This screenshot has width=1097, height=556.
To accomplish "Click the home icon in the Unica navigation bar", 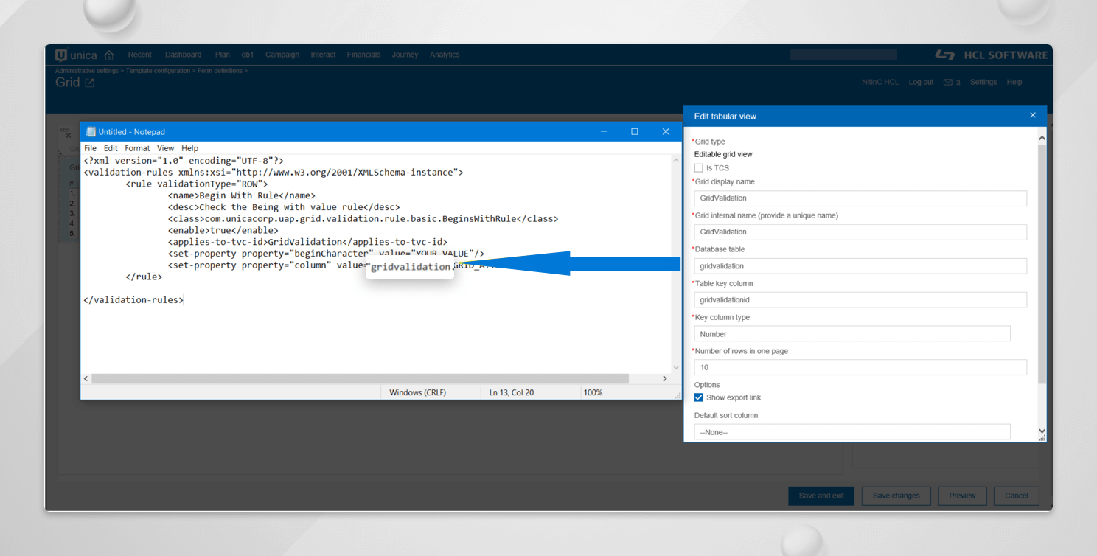I will click(108, 55).
